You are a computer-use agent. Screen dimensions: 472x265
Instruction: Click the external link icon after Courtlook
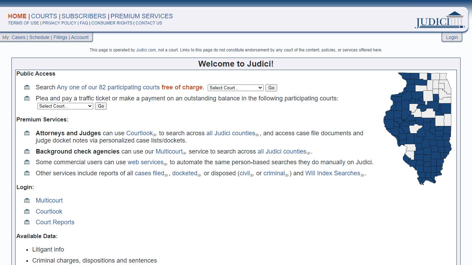coord(155,135)
